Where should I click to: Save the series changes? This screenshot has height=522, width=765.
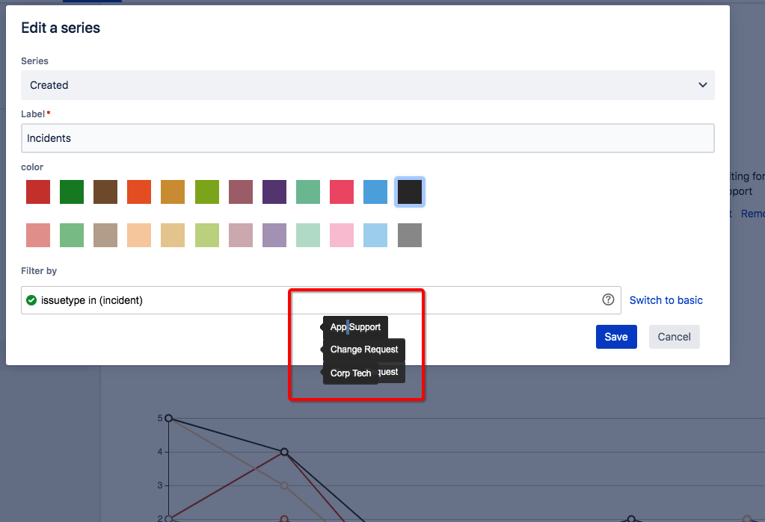tap(616, 337)
